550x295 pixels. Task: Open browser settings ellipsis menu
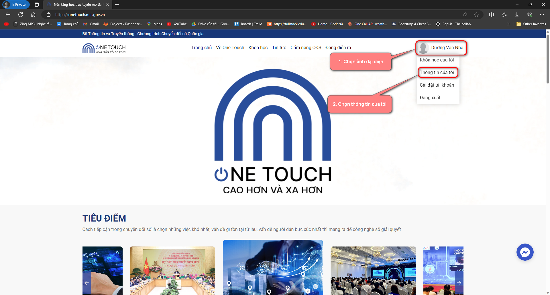pos(542,15)
